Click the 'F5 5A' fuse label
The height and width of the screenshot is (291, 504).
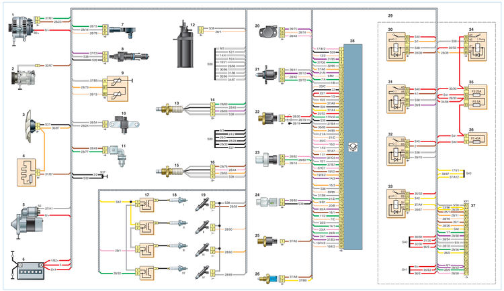point(476,101)
